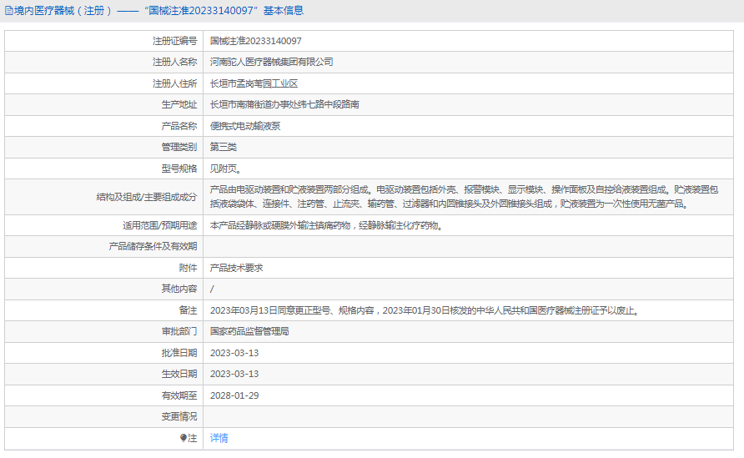Viewport: 744px width, 458px height.
Task: Click expiry date 2028-01-29
Action: [x=234, y=395]
